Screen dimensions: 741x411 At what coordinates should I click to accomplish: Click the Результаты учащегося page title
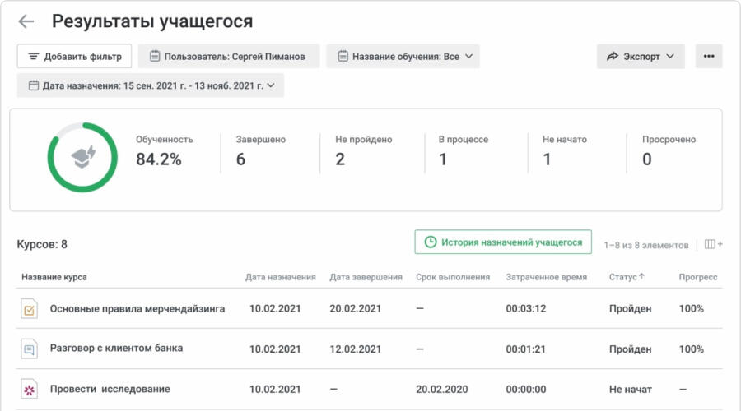coord(152,21)
